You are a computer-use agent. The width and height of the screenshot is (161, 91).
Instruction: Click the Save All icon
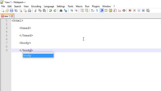tap(16, 11)
